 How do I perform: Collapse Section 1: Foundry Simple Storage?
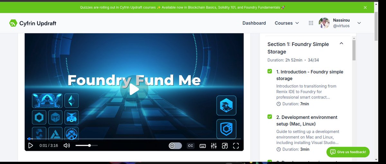click(342, 43)
